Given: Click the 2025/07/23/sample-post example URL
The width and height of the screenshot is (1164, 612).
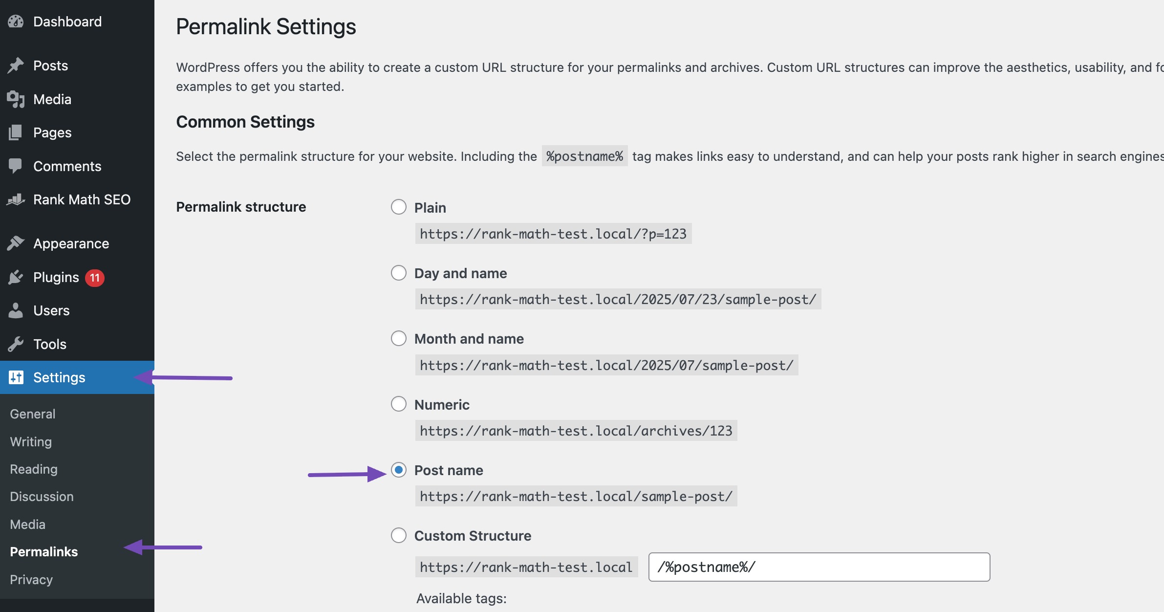Looking at the screenshot, I should 618,299.
